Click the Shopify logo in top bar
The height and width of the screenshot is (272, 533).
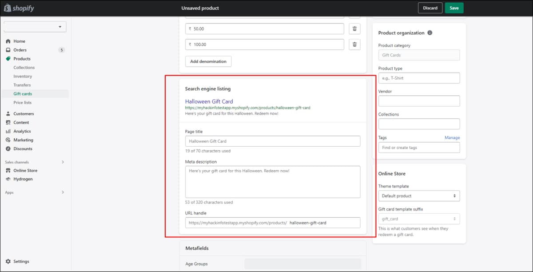(19, 8)
